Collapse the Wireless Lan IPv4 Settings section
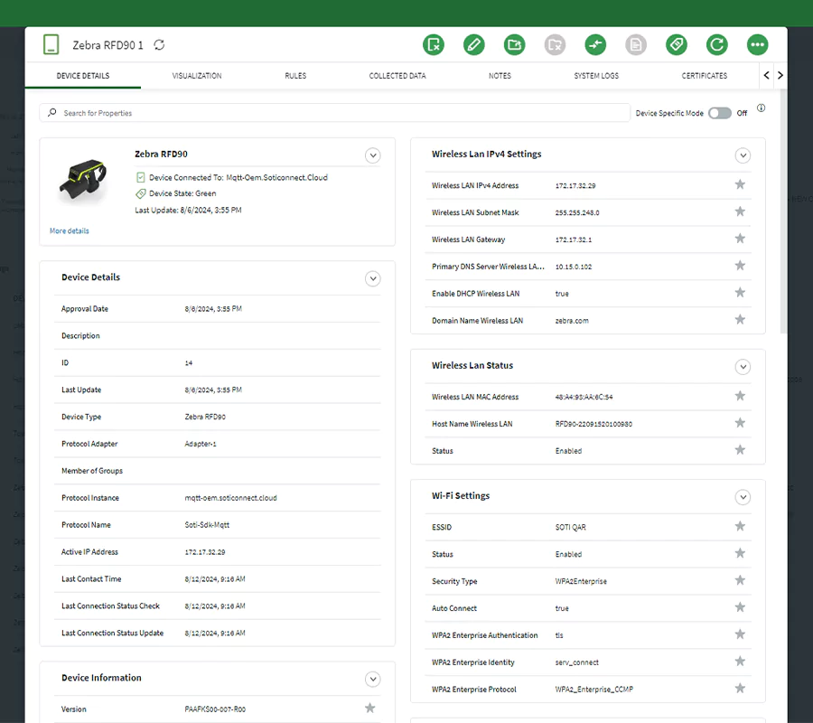 coord(743,155)
